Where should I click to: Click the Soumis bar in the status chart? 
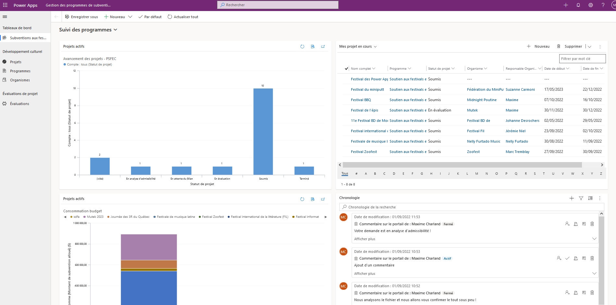[263, 132]
